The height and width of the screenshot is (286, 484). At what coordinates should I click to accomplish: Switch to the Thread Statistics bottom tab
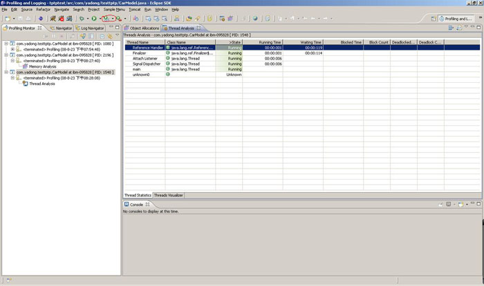click(x=138, y=196)
